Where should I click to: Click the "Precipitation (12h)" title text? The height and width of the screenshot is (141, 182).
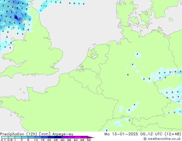pyautogui.click(x=19, y=134)
